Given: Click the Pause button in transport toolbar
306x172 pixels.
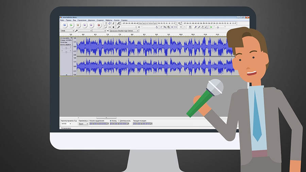Looking at the screenshot, I should point(65,25).
